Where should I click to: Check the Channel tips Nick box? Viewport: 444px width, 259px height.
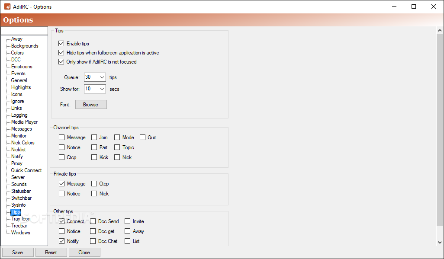117,157
